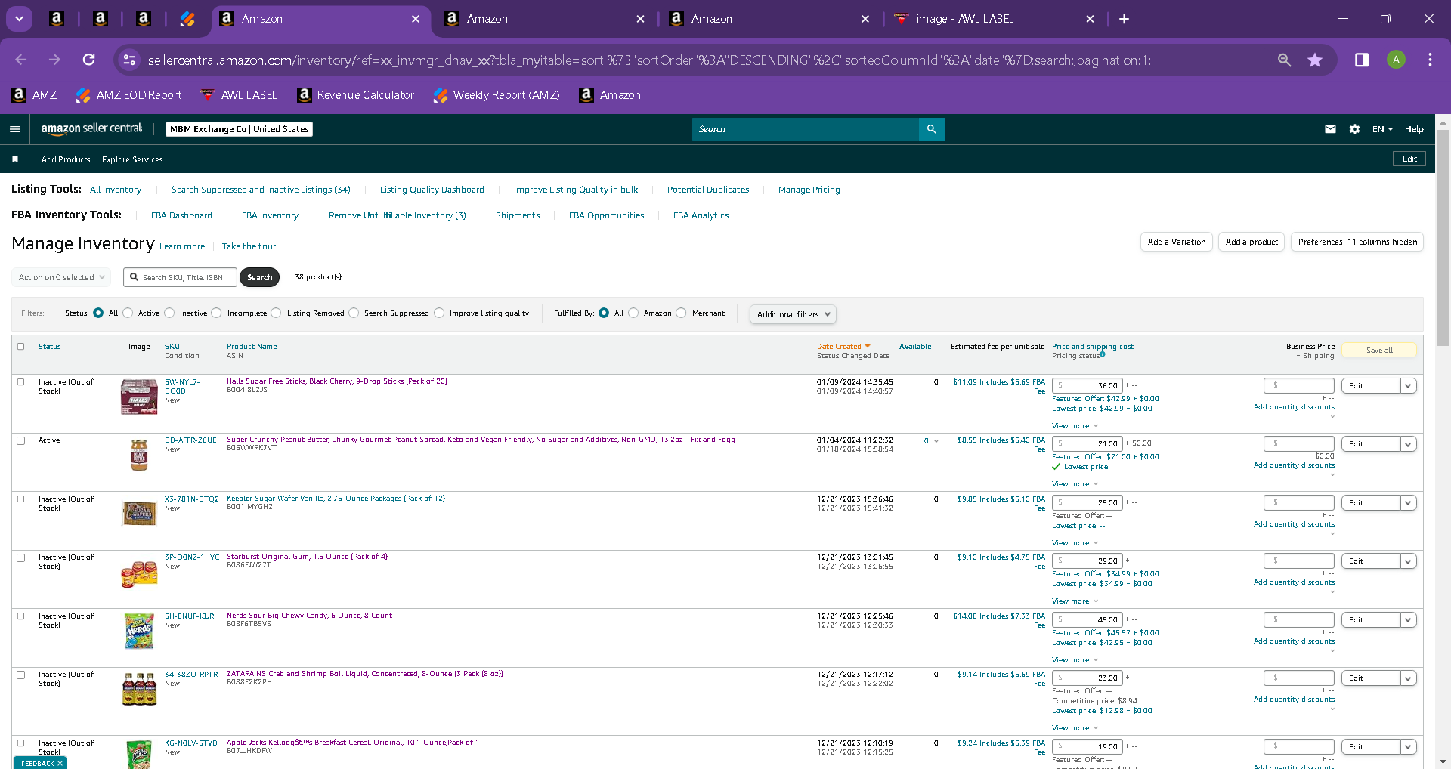1451x769 pixels.
Task: Open Preferences: 11 columns hidden
Action: (x=1357, y=242)
